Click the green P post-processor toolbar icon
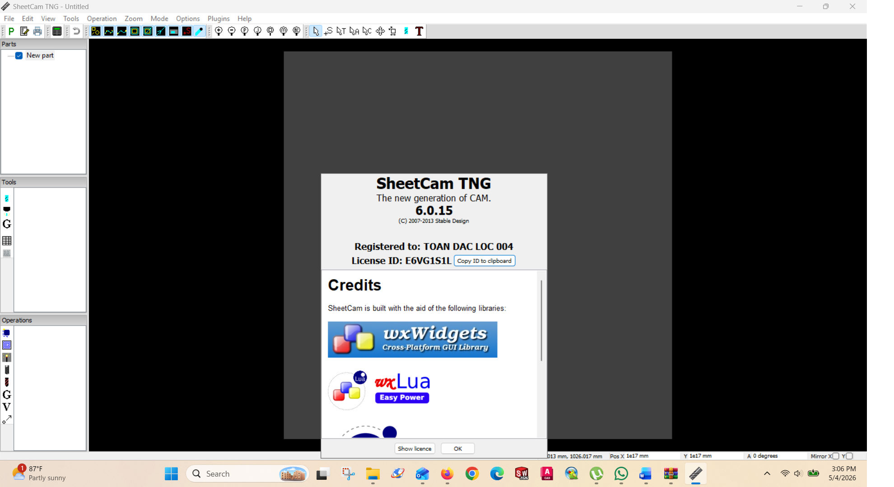The height and width of the screenshot is (487, 894). click(11, 31)
